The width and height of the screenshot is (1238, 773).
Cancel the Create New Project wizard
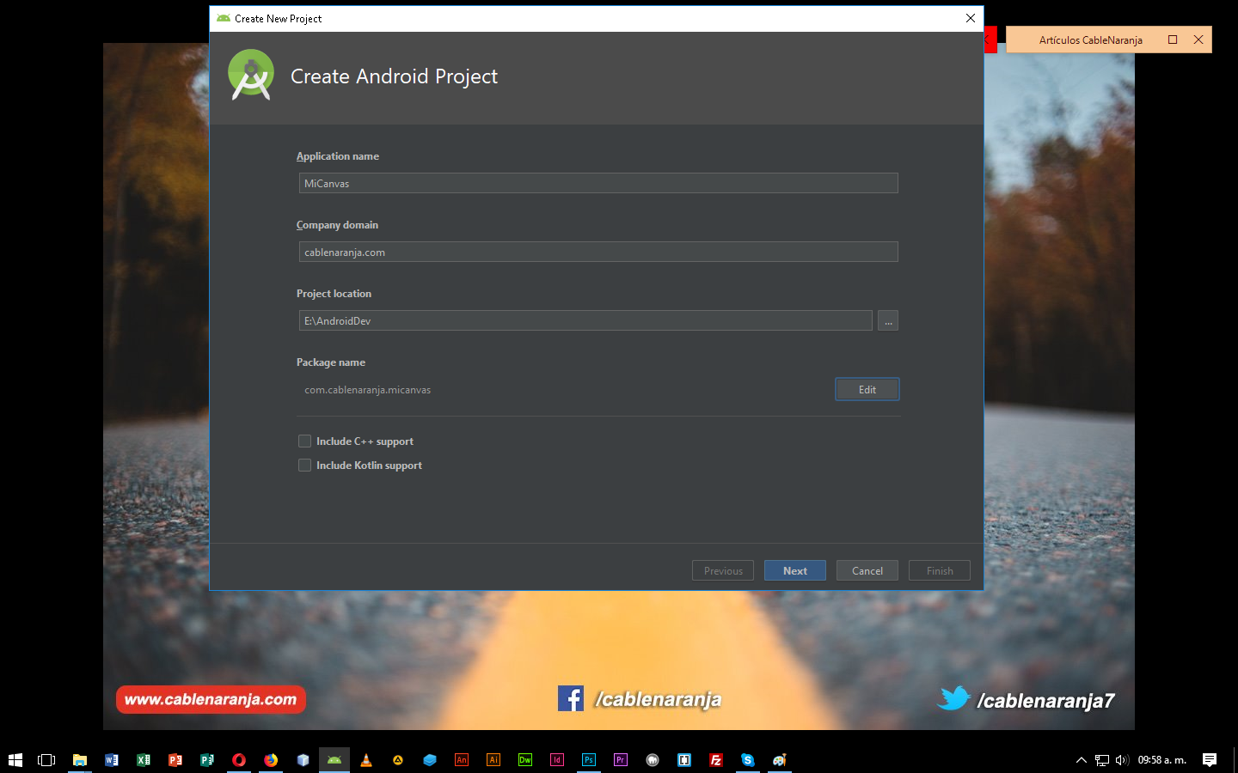tap(867, 571)
